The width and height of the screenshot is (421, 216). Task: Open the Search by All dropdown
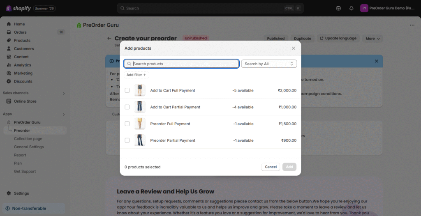(x=269, y=64)
